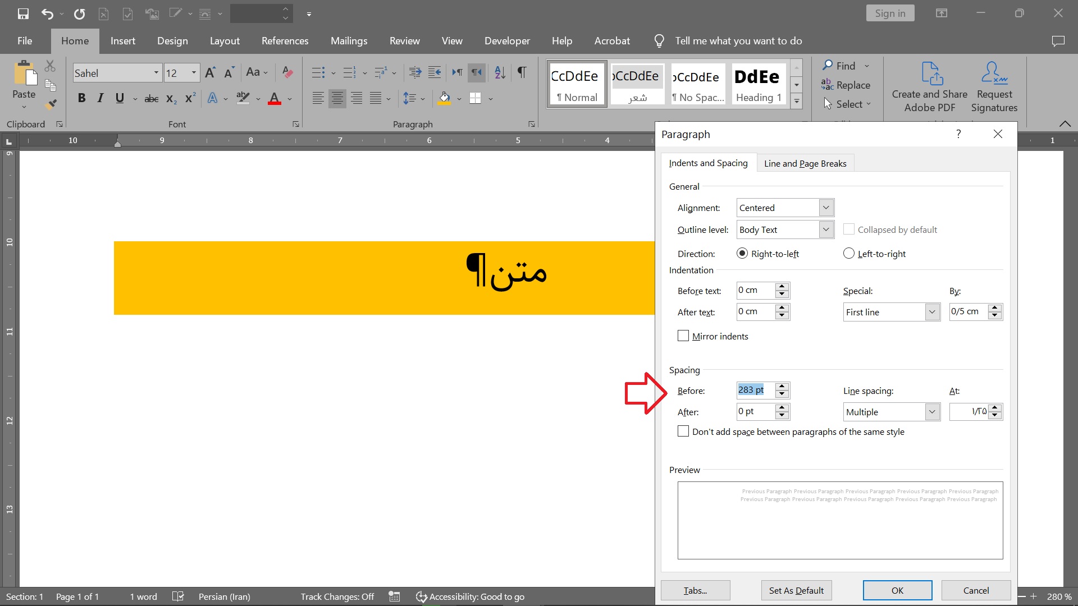The image size is (1078, 606).
Task: Set right-to-left text direction in ribbon
Action: tap(477, 72)
